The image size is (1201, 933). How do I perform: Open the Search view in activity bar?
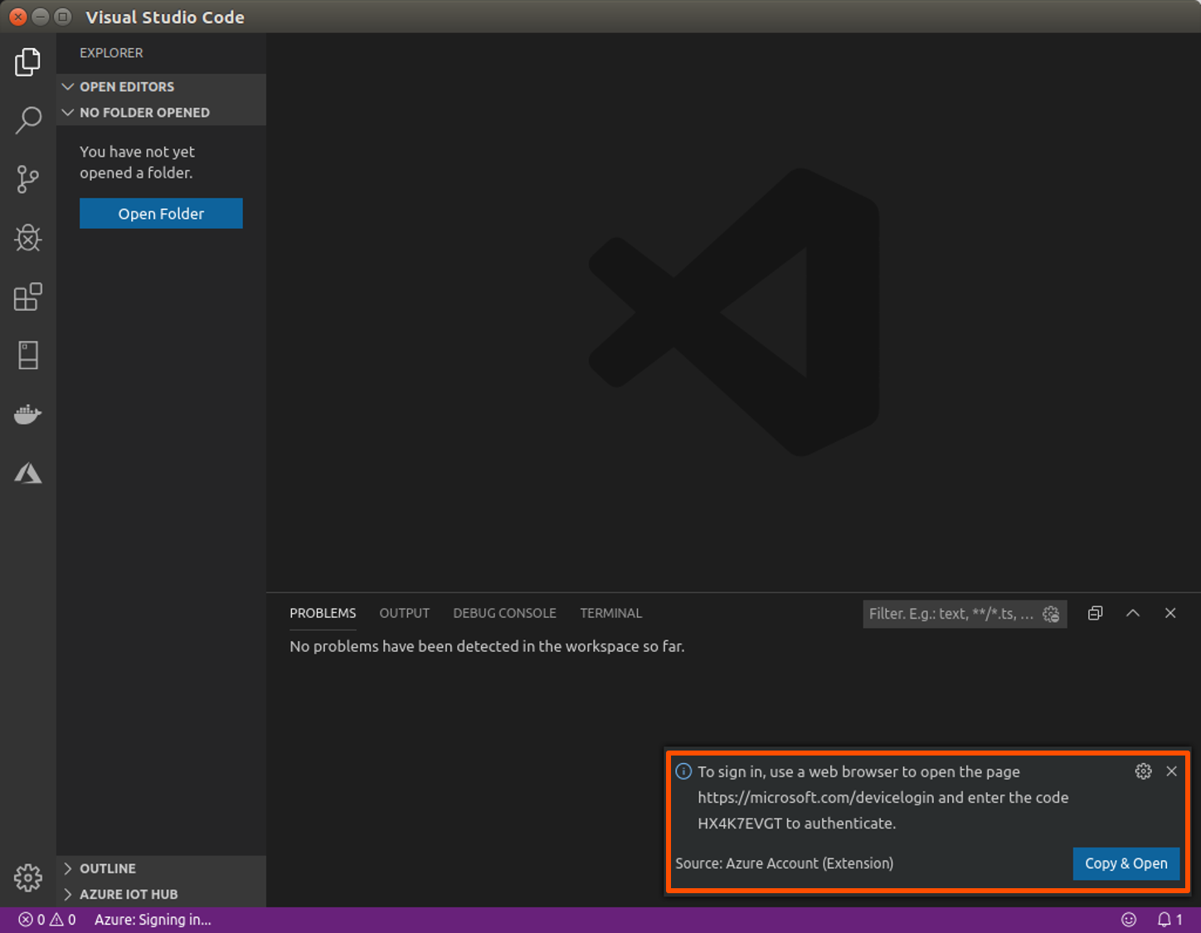click(28, 120)
